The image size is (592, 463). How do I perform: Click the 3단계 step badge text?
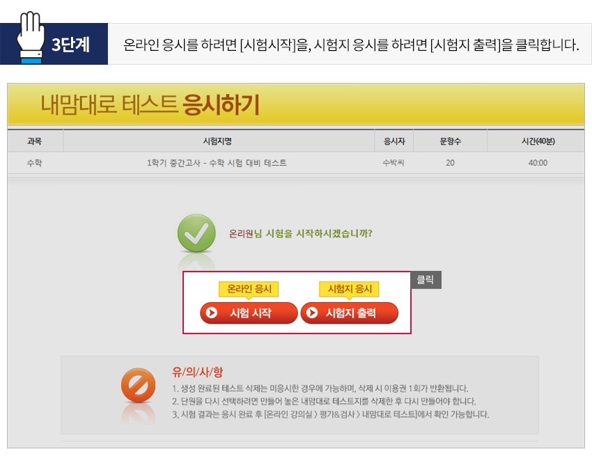click(70, 45)
